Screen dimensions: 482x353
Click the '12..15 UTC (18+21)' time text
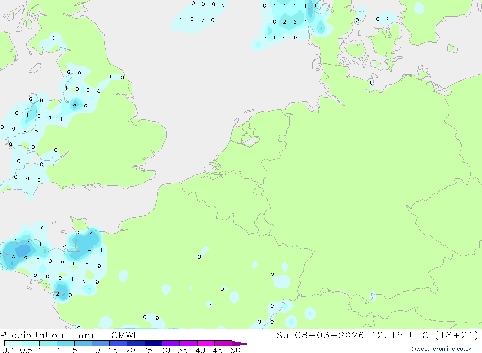(x=425, y=335)
